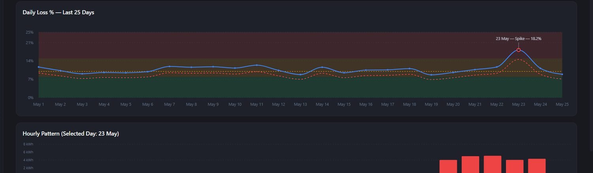Click the 25% y-axis label
593x173 pixels.
tap(30, 32)
